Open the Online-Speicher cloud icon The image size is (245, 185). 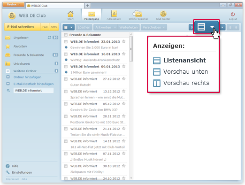click(x=137, y=14)
